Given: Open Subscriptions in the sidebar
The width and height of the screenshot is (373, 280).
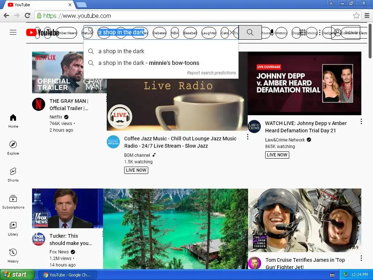Looking at the screenshot, I should pyautogui.click(x=13, y=202).
